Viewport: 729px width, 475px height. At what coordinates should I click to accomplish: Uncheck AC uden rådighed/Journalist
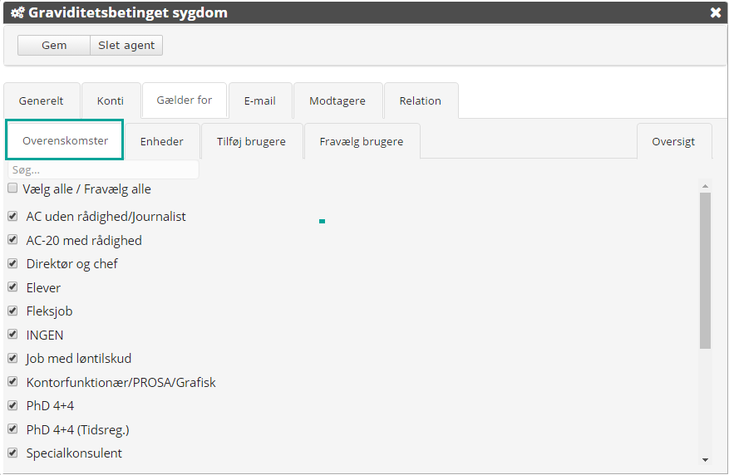[12, 216]
